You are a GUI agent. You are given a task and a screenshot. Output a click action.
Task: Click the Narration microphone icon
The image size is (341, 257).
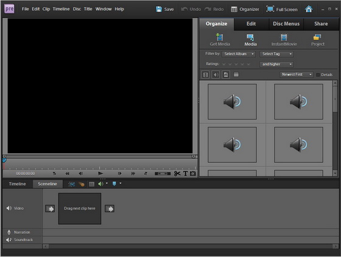pos(9,232)
